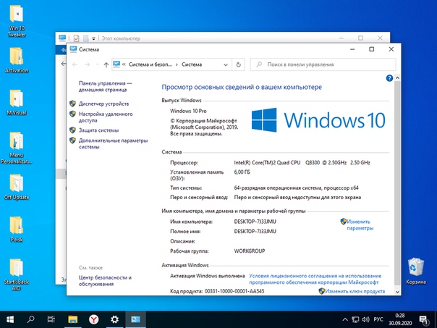437x328 pixels.
Task: Click the Up arrow navigation button
Action: tap(106, 64)
